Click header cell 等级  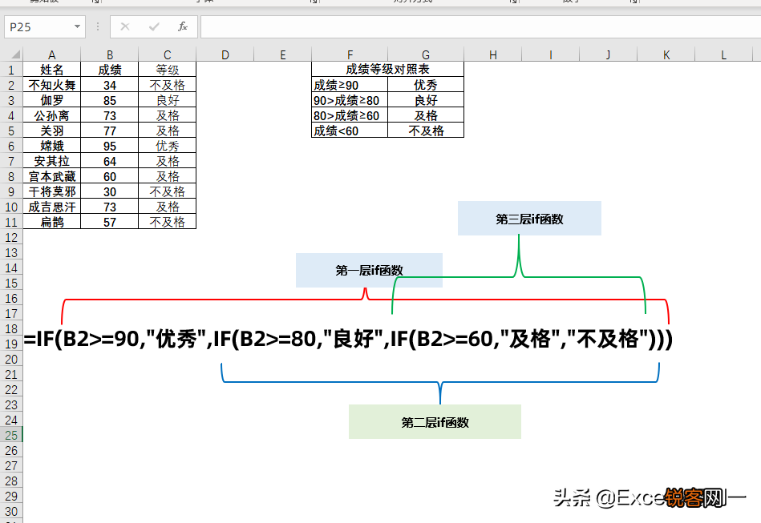pyautogui.click(x=168, y=70)
